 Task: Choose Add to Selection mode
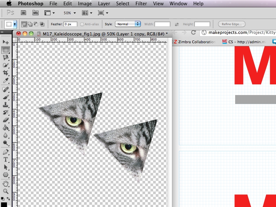[x=30, y=24]
